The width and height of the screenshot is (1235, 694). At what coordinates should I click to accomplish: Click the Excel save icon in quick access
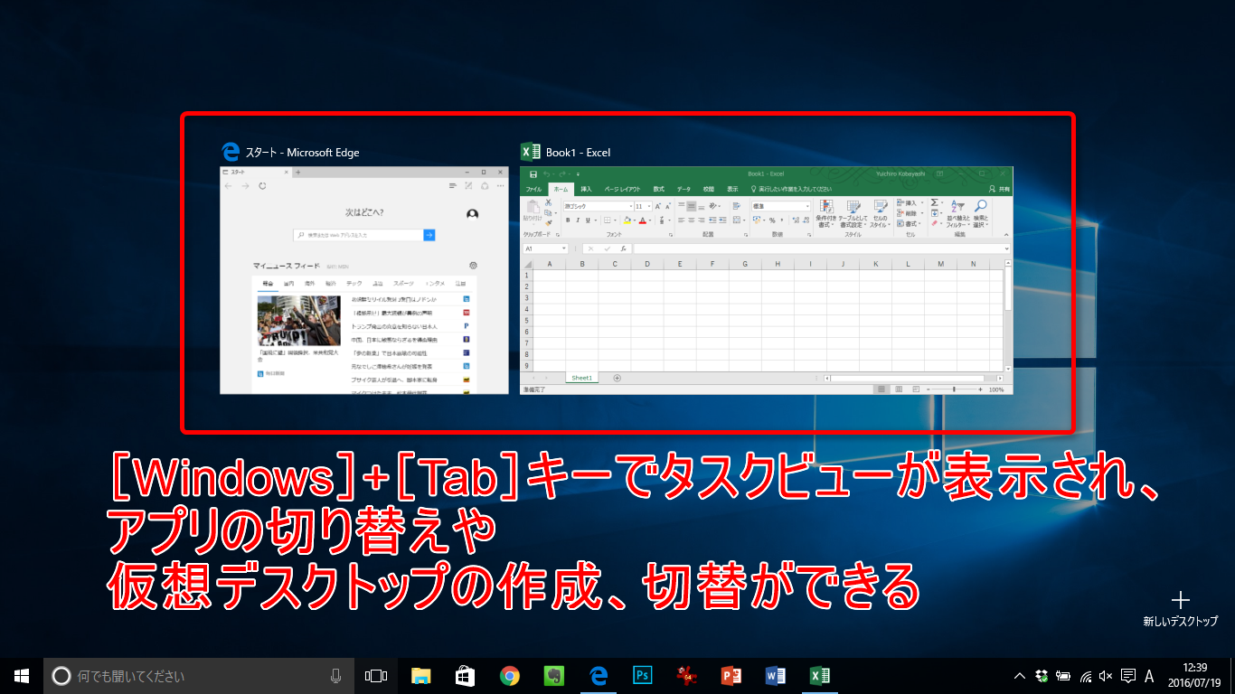click(x=533, y=173)
